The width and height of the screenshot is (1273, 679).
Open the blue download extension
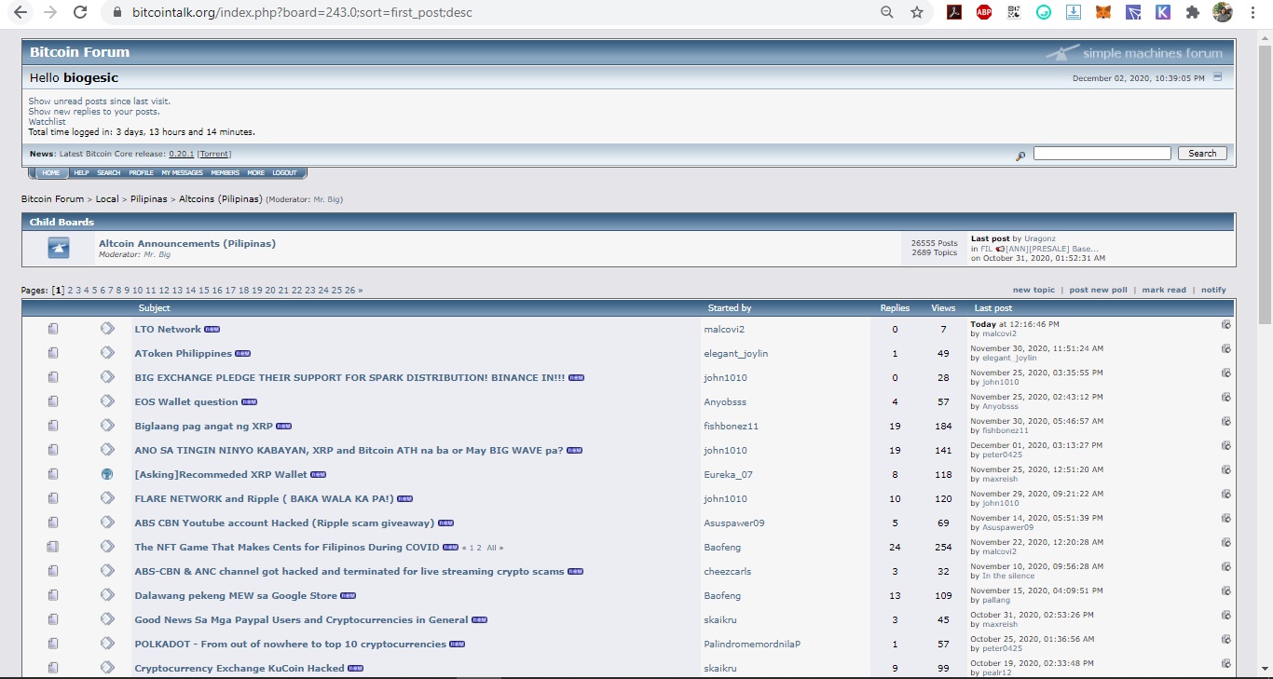click(x=1074, y=13)
